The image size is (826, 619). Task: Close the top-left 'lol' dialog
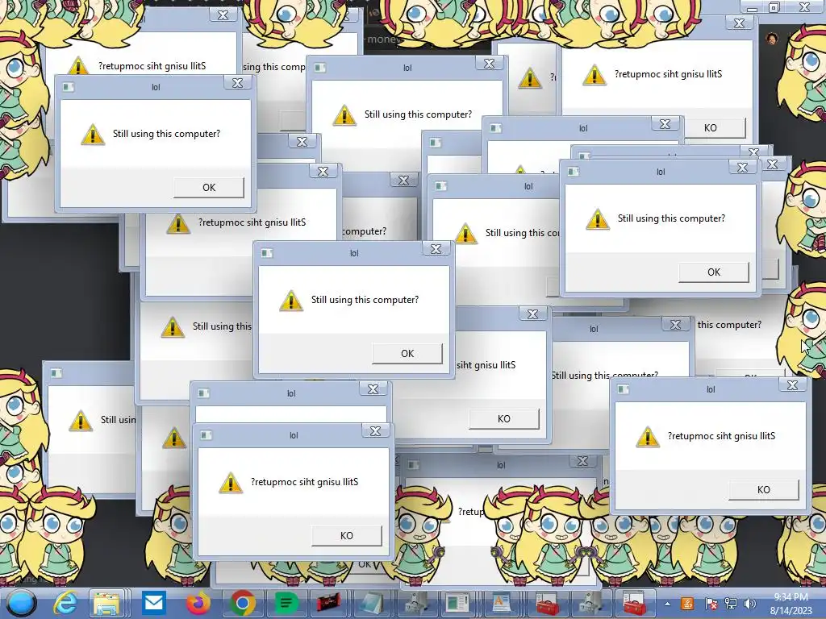tap(238, 83)
